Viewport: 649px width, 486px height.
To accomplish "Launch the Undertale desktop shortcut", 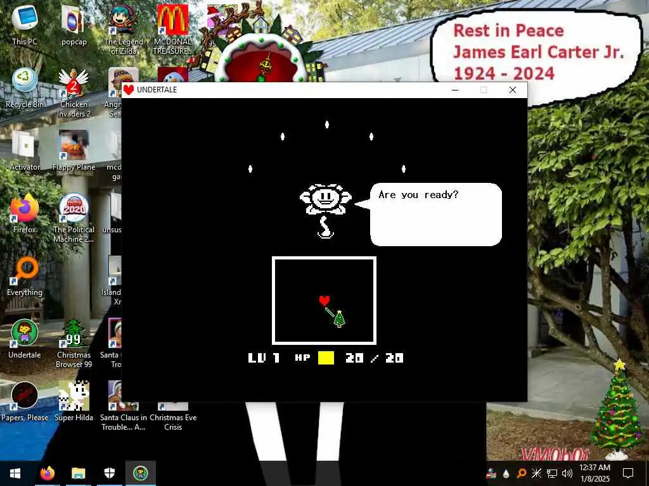I will click(x=25, y=339).
